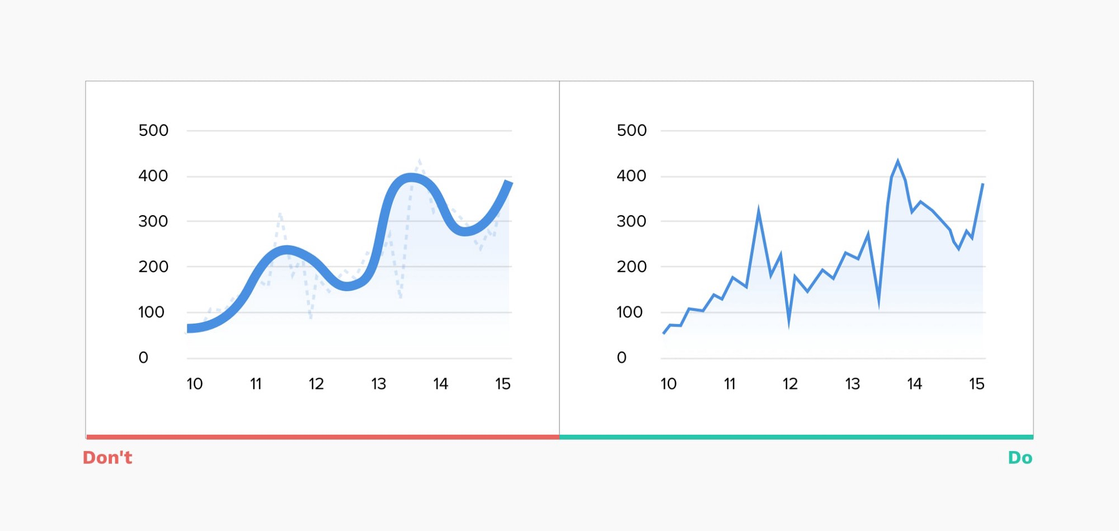The height and width of the screenshot is (531, 1119).
Task: Click x-axis label 13 in the Do chart
Action: (x=852, y=384)
